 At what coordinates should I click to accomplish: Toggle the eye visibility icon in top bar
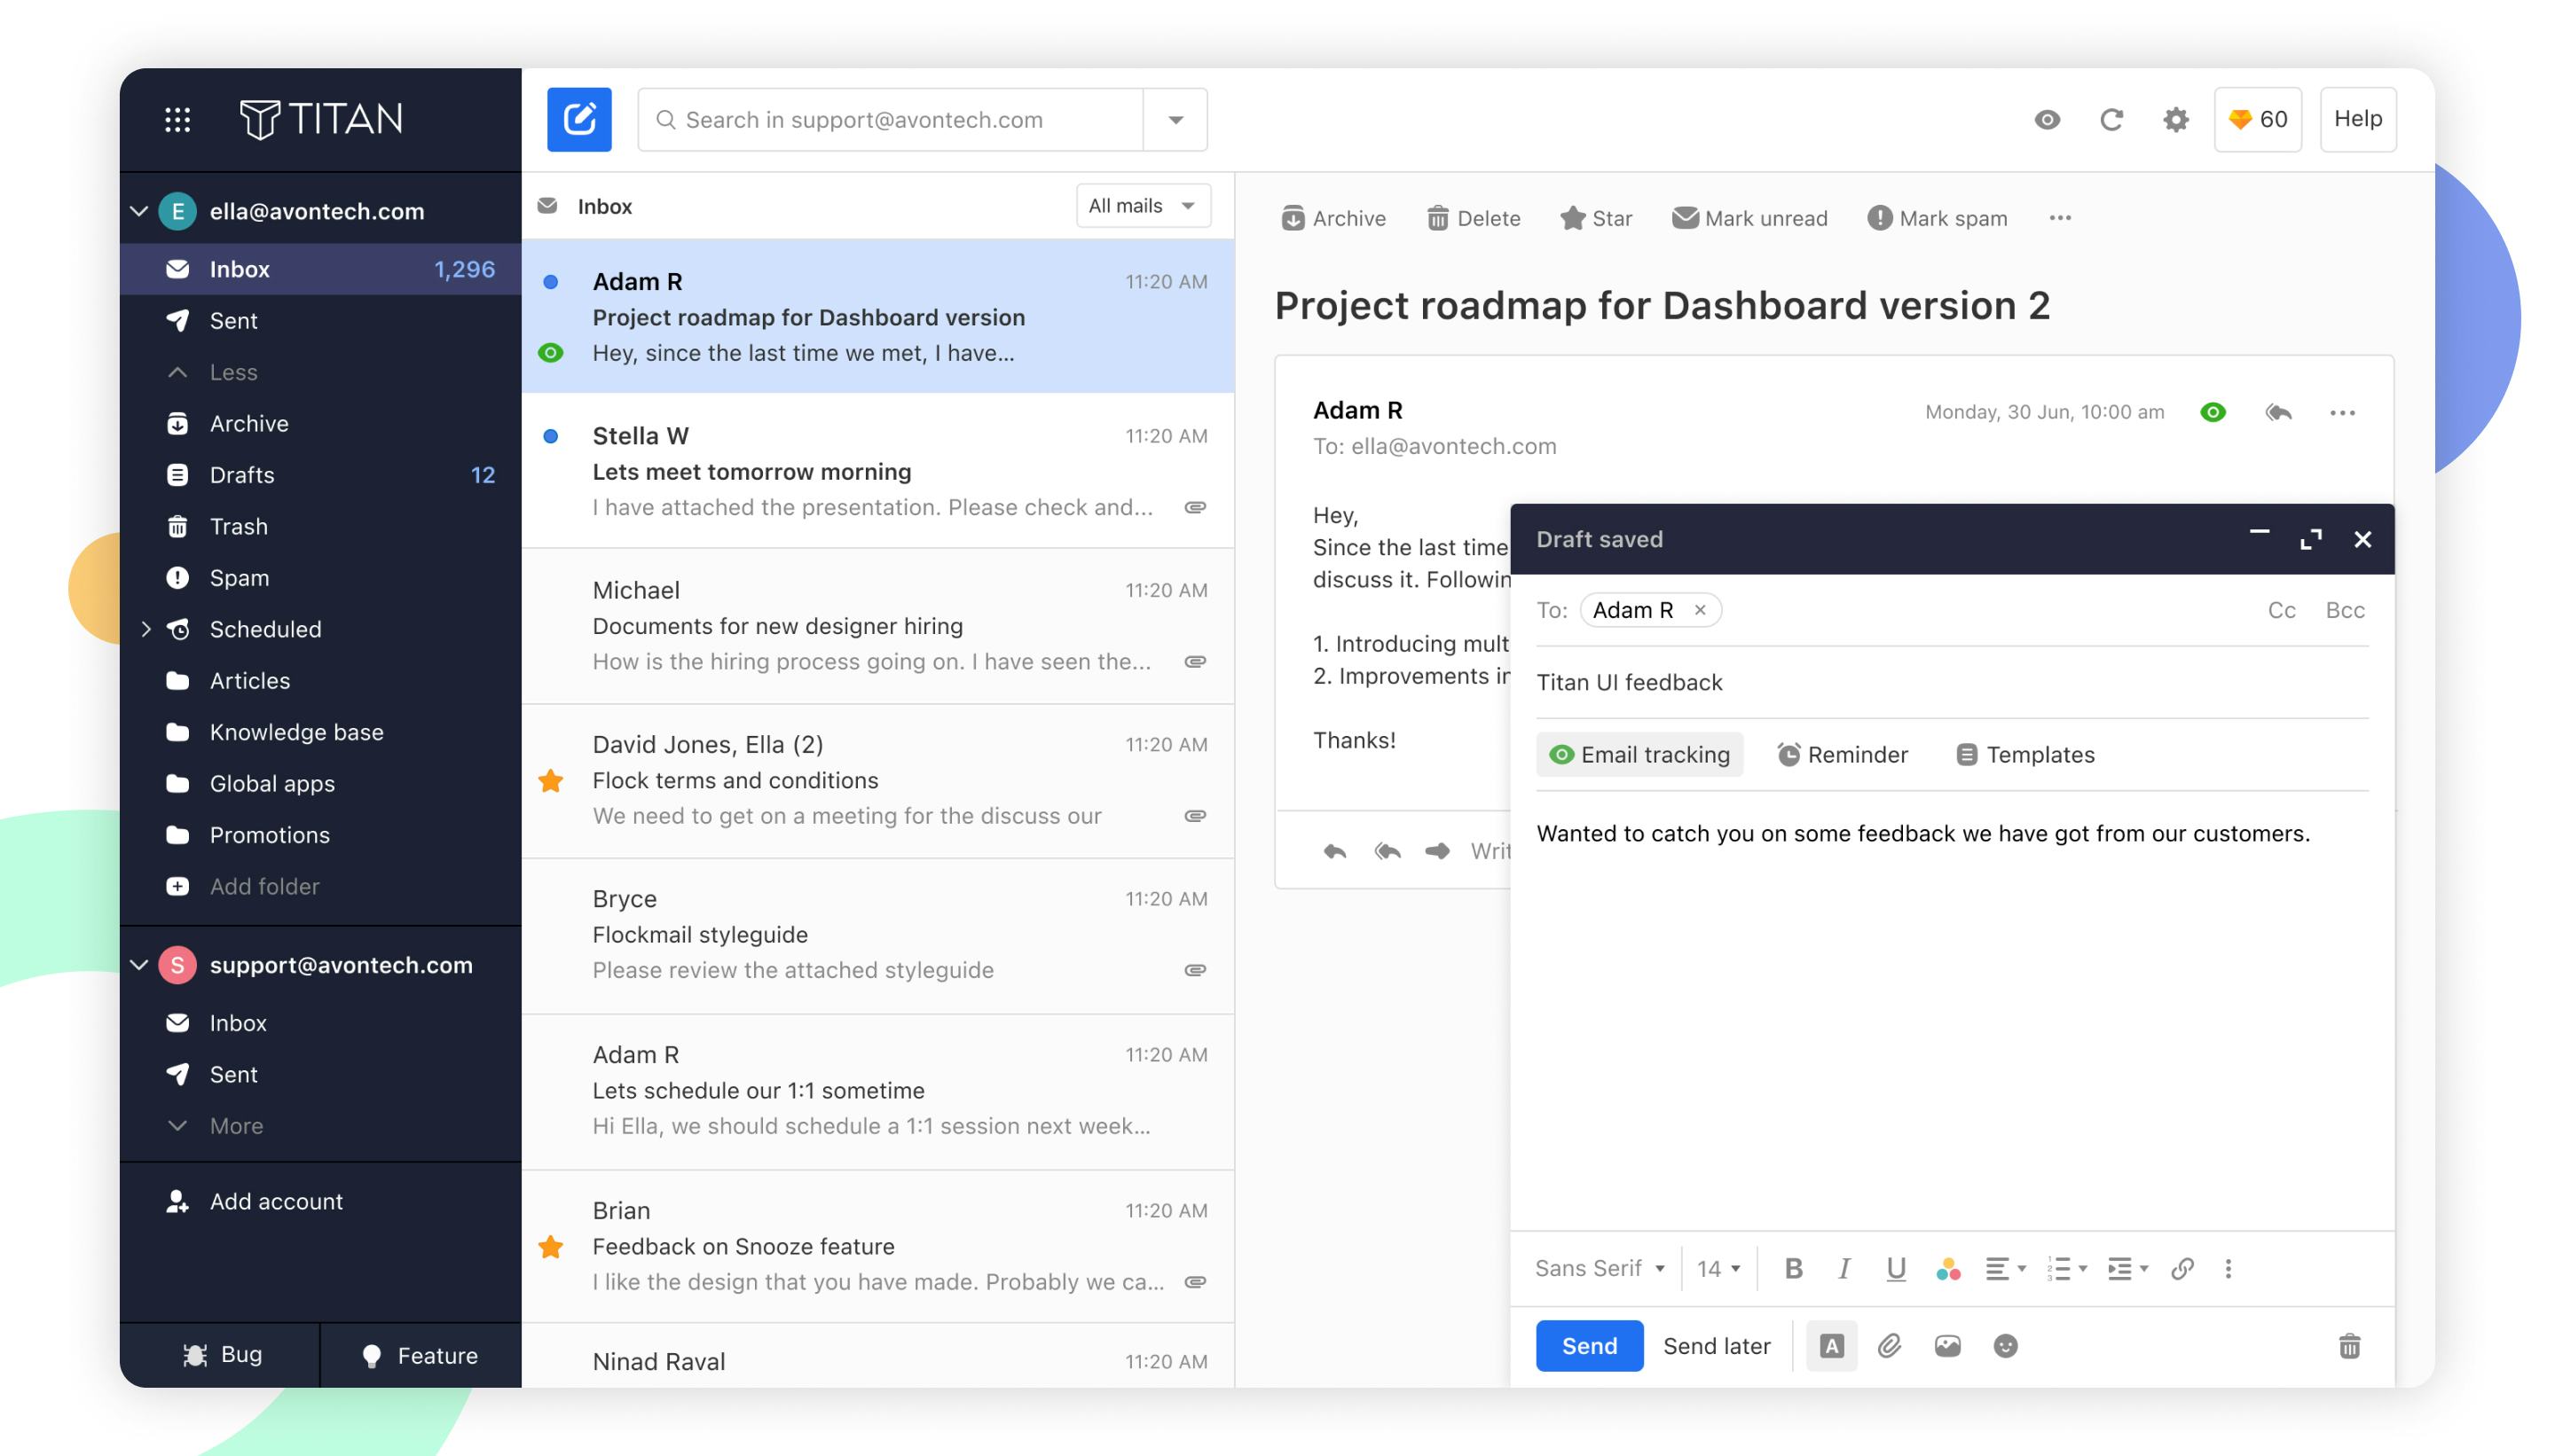(2046, 120)
